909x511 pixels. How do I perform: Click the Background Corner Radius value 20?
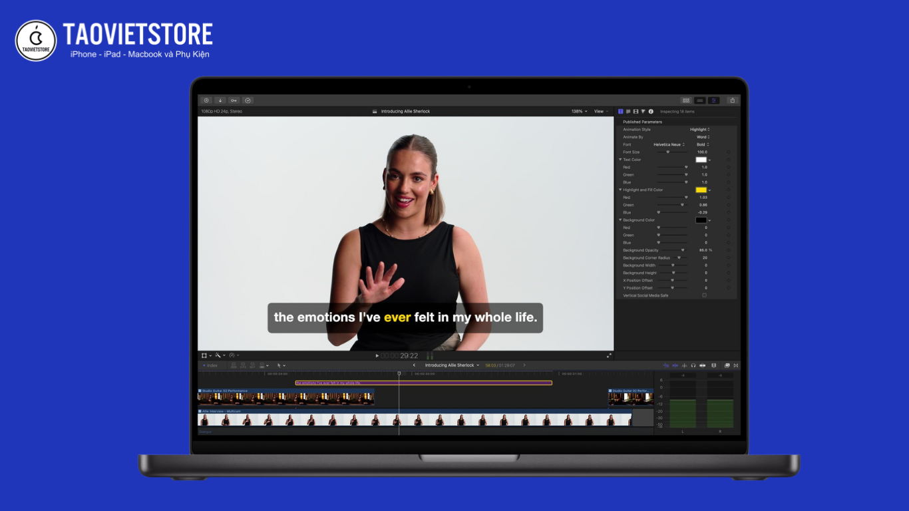705,257
